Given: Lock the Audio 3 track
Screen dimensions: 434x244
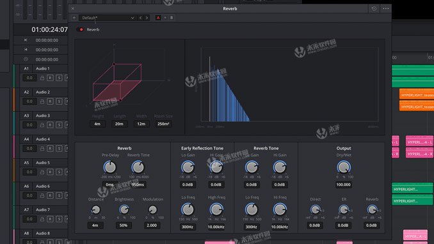Looking at the screenshot, I should (42, 125).
